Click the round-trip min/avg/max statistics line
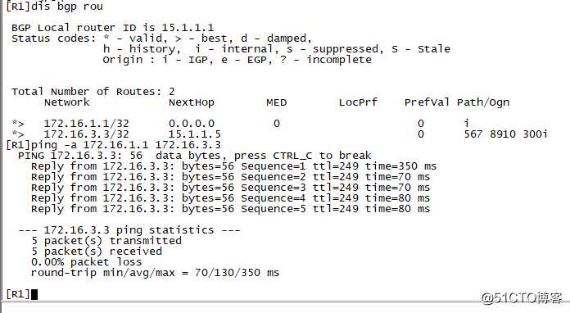Screen dimensions: 570x313 point(156,273)
